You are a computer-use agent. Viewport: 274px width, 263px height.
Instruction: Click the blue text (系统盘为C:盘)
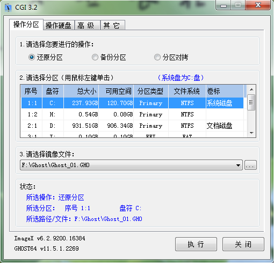click(x=181, y=78)
